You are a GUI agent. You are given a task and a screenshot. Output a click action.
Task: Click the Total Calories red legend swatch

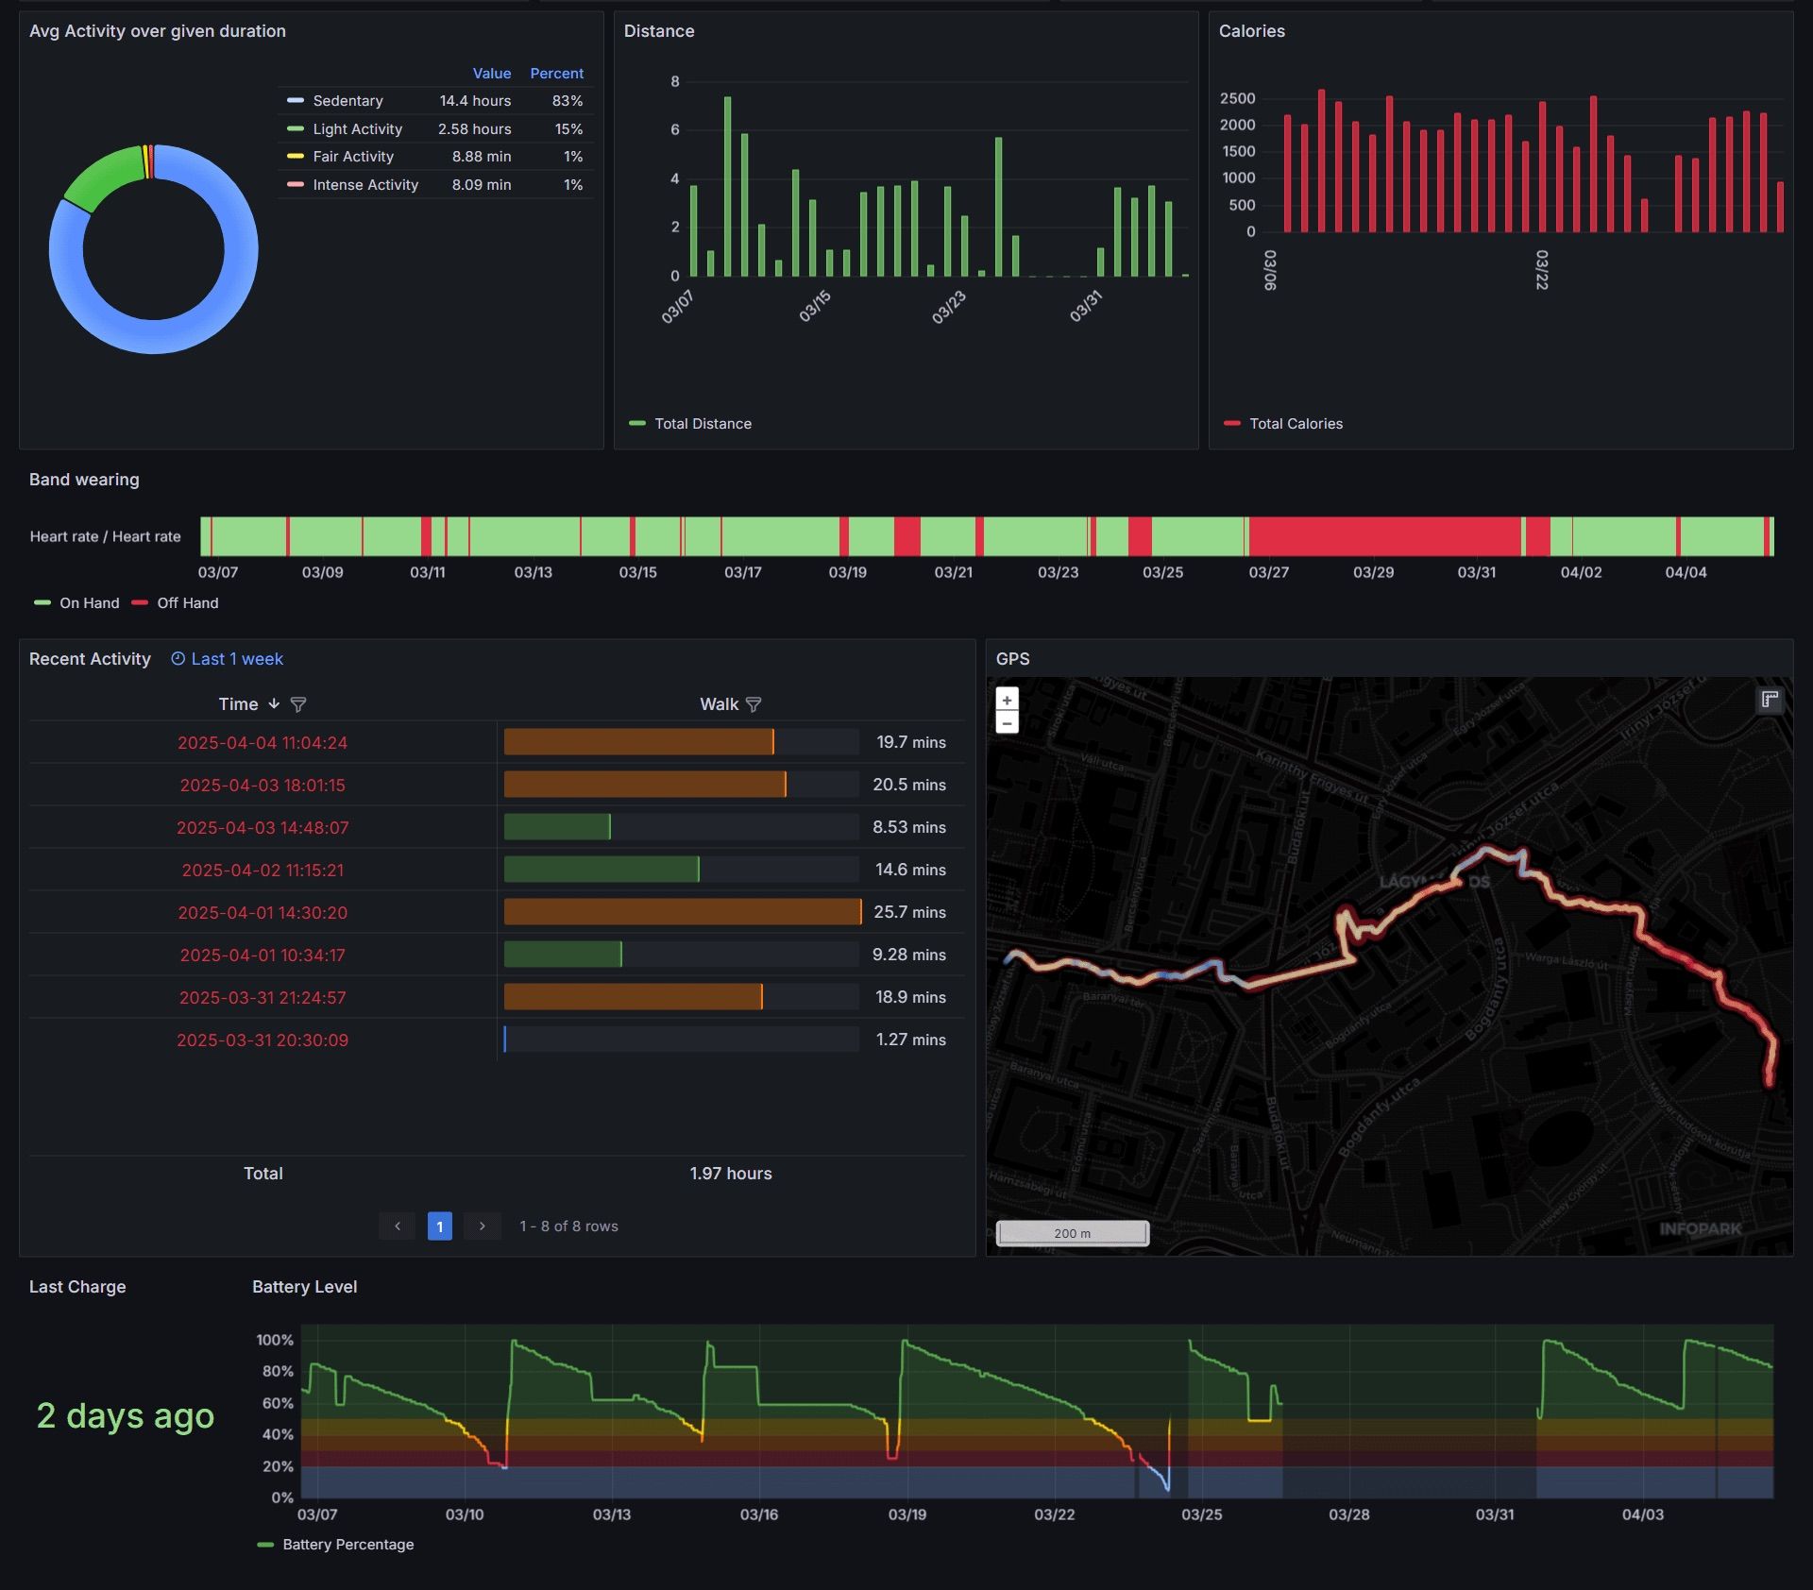click(1231, 424)
